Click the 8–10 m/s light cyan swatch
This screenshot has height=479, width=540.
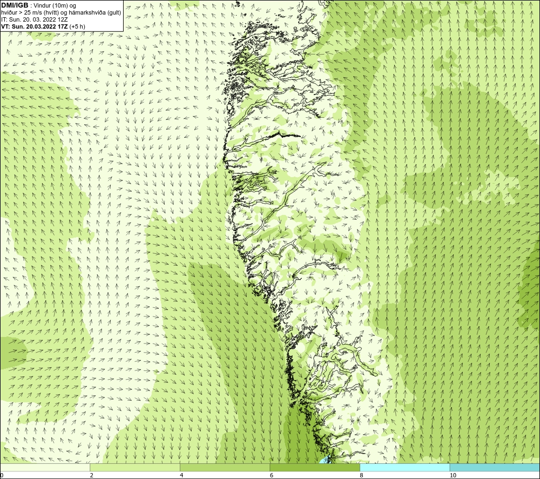coord(404,467)
